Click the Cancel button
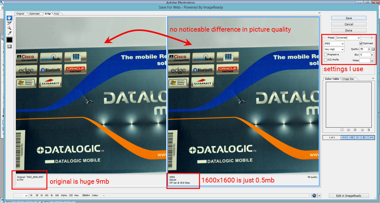This screenshot has width=380, height=203. 349,24
